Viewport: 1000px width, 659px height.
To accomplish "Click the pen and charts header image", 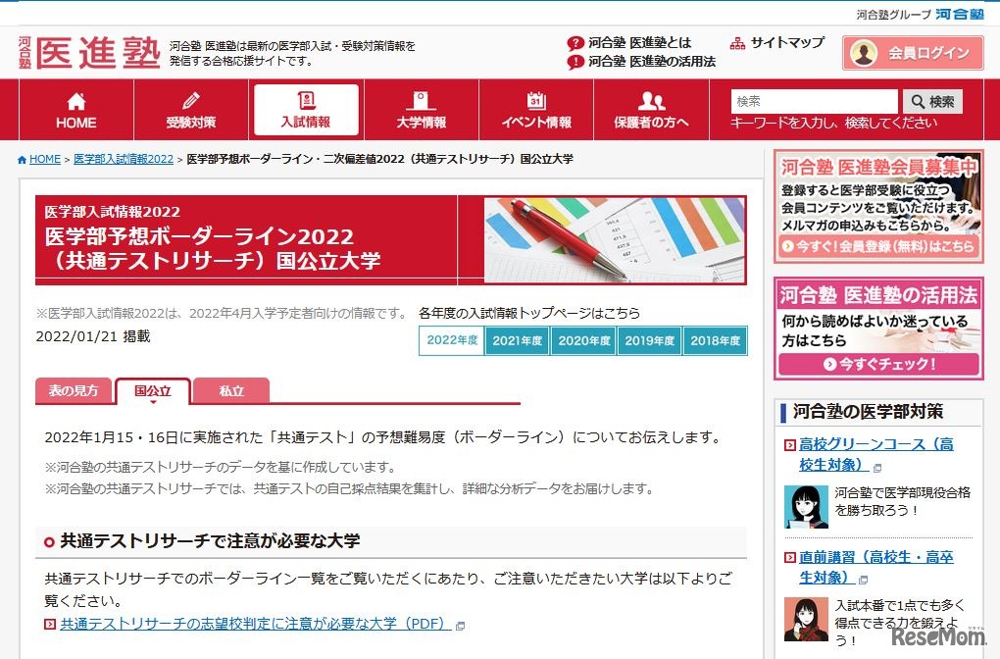I will point(614,240).
